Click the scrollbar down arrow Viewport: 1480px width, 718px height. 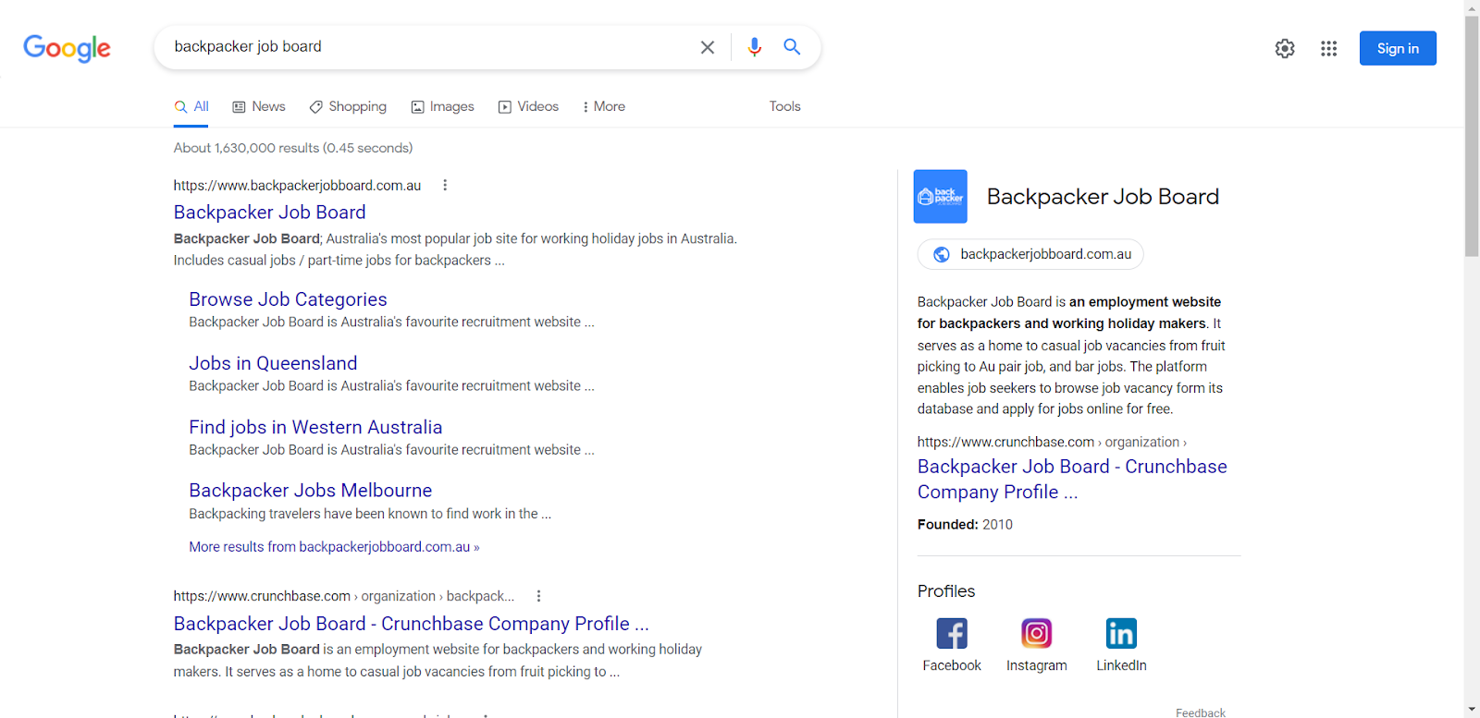point(1472,711)
